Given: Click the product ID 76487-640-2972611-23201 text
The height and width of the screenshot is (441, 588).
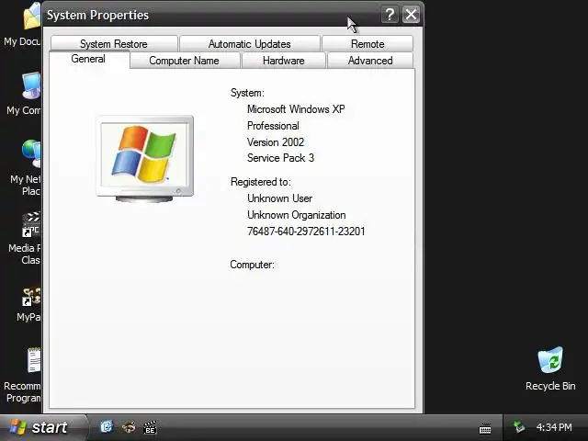Looking at the screenshot, I should coord(306,231).
